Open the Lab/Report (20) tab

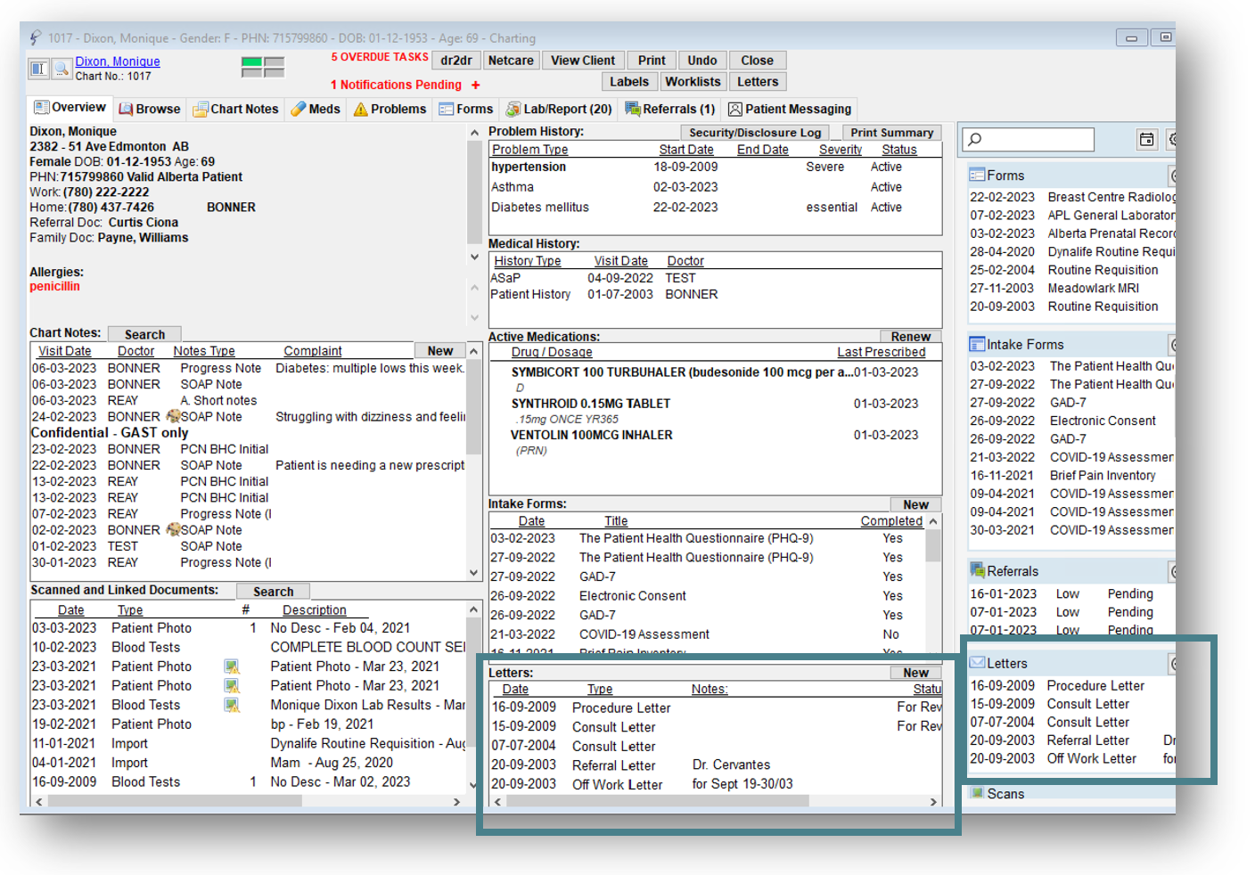[x=559, y=109]
